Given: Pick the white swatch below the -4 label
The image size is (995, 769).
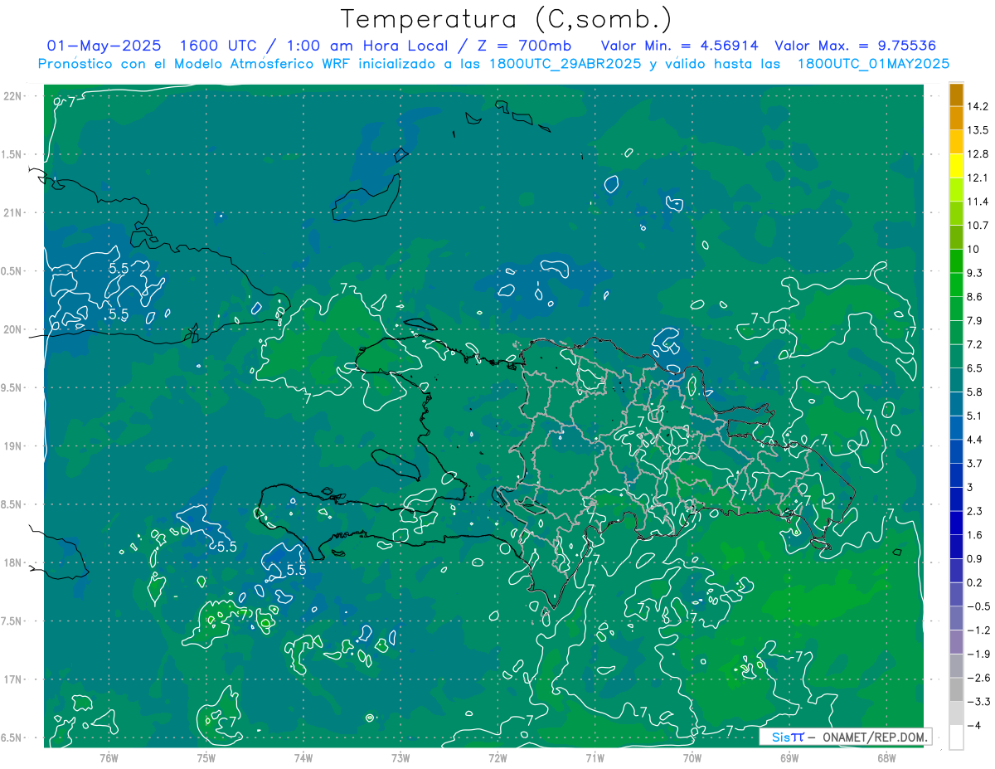Looking at the screenshot, I should [956, 737].
